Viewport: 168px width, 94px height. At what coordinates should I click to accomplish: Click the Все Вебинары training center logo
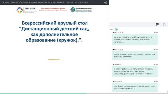click(81, 10)
